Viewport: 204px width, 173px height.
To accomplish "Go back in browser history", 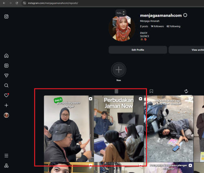I will (4, 3).
